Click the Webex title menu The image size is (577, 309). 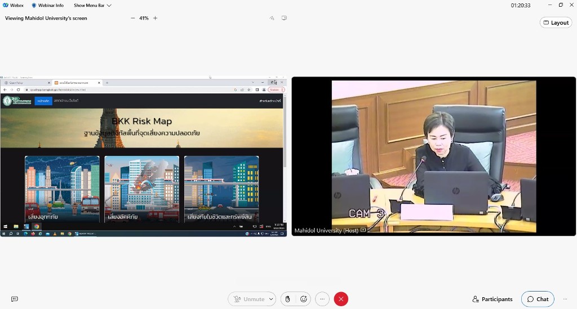point(13,5)
